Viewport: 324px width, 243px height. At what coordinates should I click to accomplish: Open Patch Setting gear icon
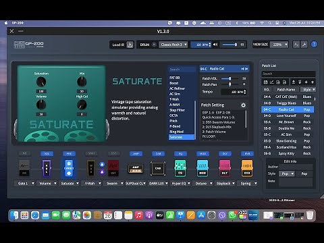coord(243,105)
